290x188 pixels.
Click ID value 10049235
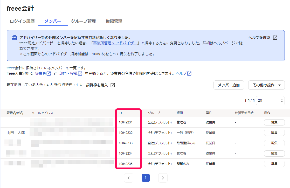pyautogui.click(x=126, y=164)
